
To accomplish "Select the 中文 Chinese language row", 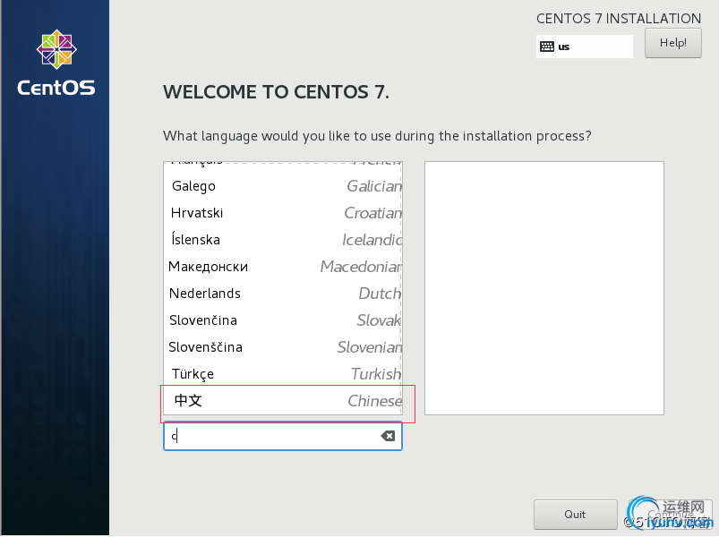I will tap(283, 401).
